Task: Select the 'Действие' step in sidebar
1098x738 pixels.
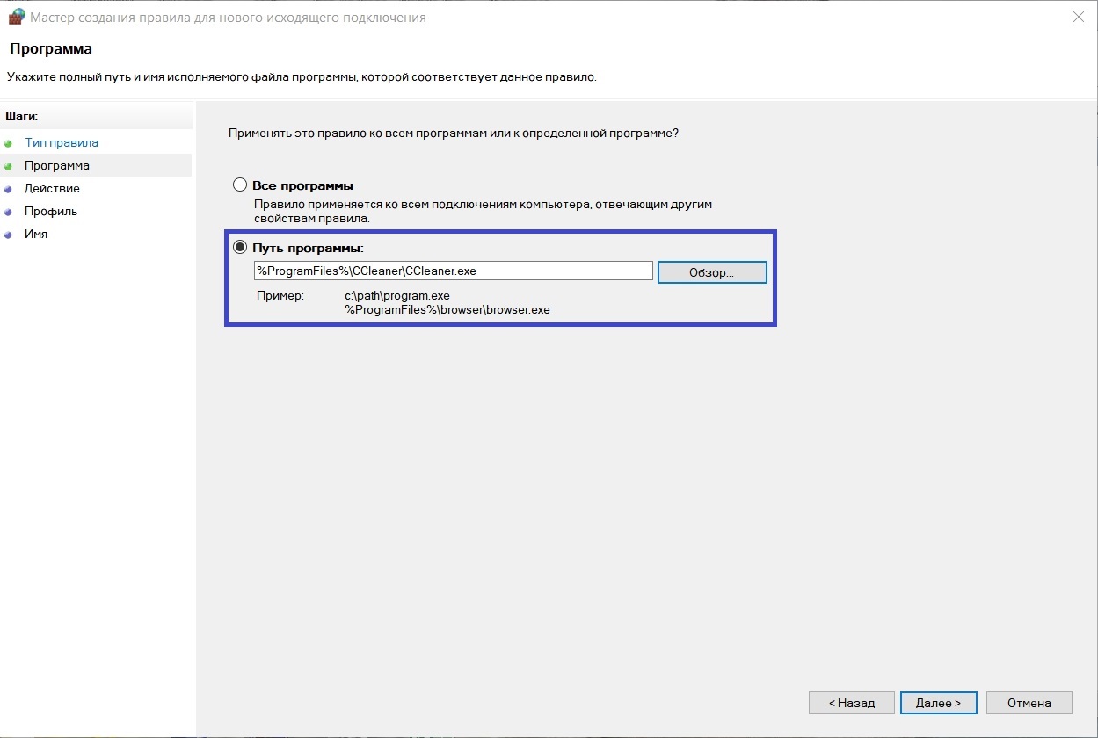Action: tap(52, 188)
